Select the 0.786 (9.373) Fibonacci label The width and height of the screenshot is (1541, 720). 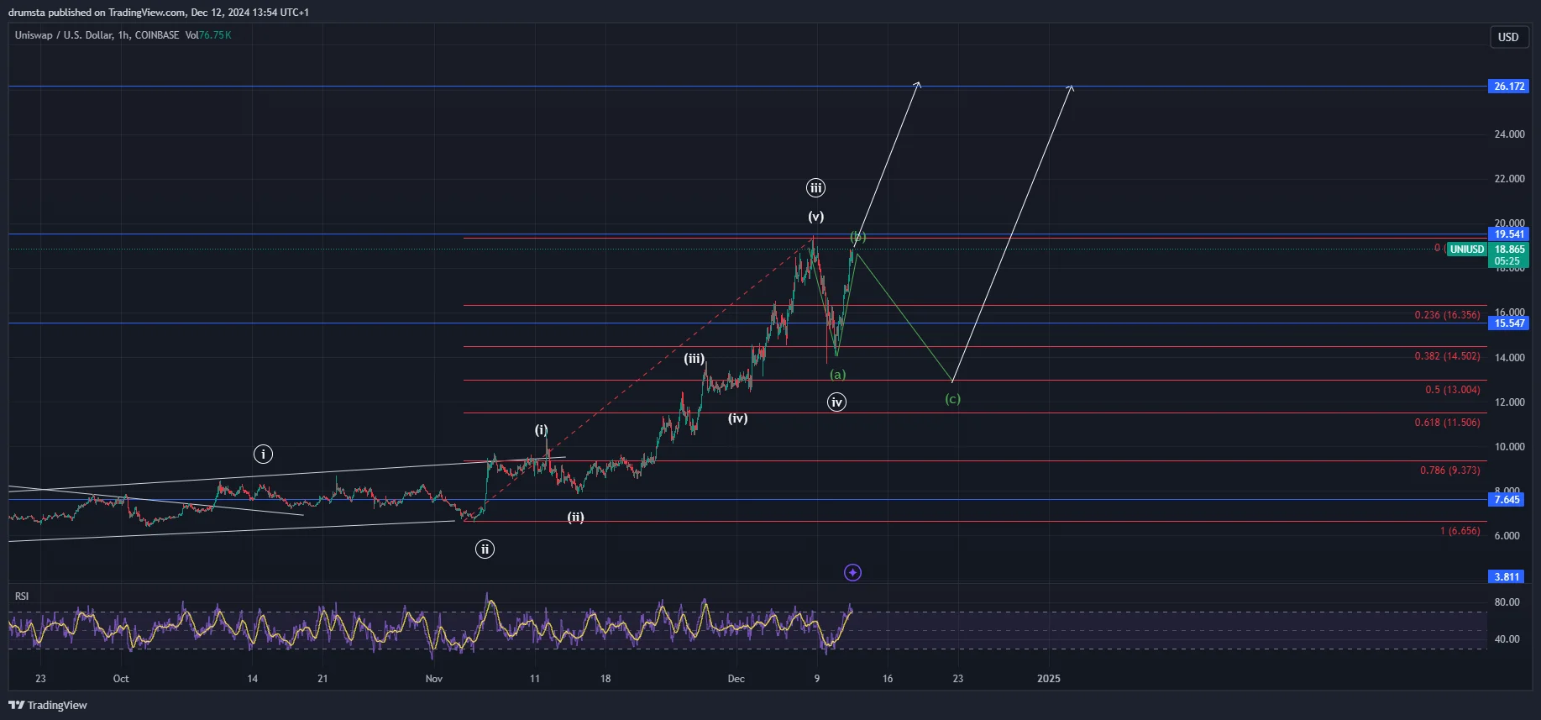(x=1450, y=470)
